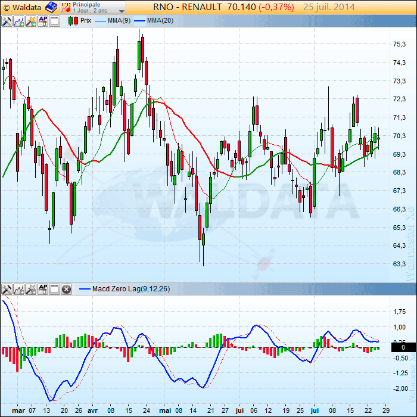Image resolution: width=417 pixels, height=417 pixels.
Task: Click the black 0 value marker on MACD axis
Action: 403,347
